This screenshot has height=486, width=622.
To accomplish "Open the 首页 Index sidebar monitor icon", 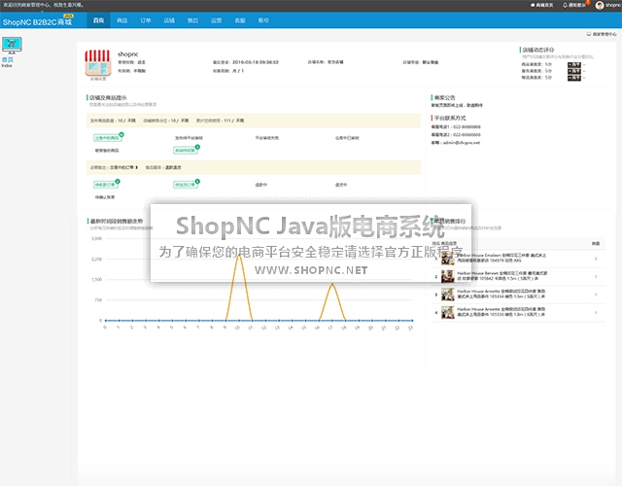I will tap(12, 45).
